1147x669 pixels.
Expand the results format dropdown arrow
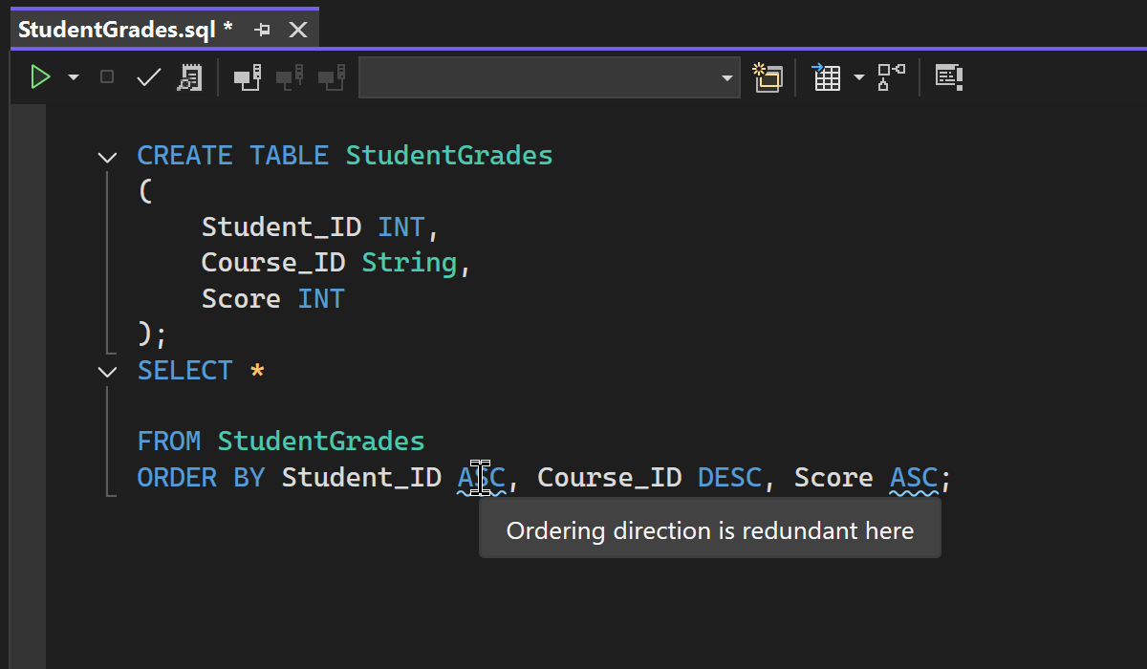coord(858,77)
